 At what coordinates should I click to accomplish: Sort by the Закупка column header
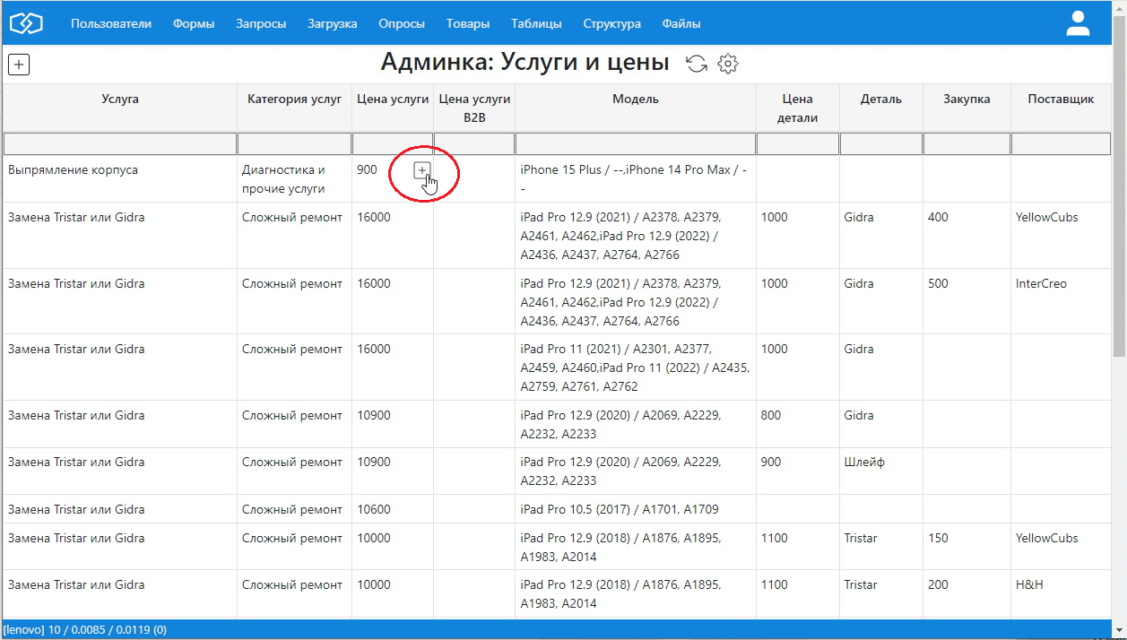967,108
